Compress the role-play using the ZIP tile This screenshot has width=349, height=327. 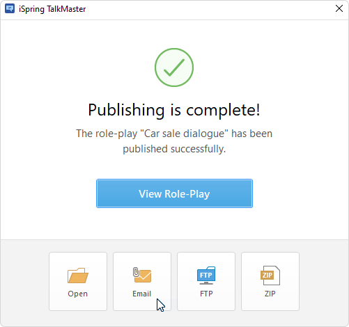(270, 281)
